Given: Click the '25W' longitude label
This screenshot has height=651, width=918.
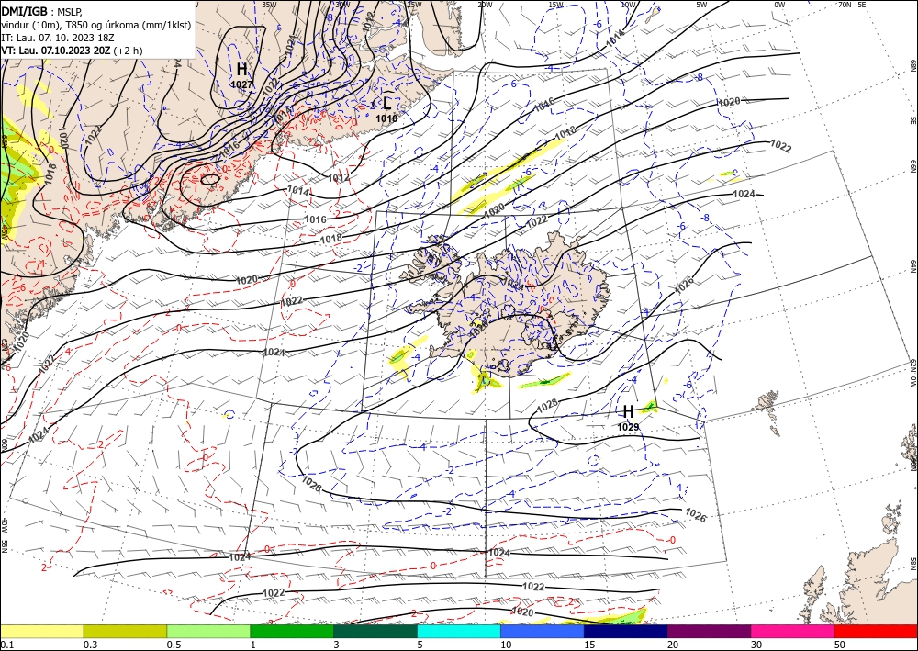Looking at the screenshot, I should [414, 5].
